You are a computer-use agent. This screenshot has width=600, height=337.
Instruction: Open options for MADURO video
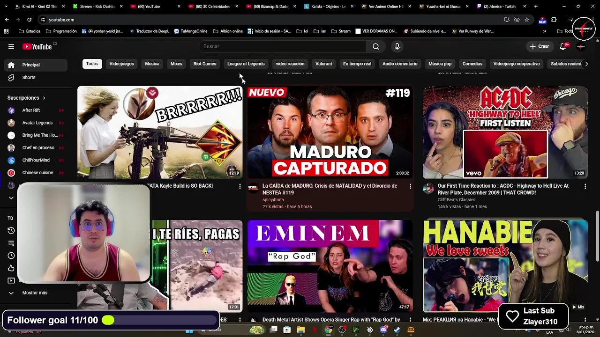click(410, 186)
